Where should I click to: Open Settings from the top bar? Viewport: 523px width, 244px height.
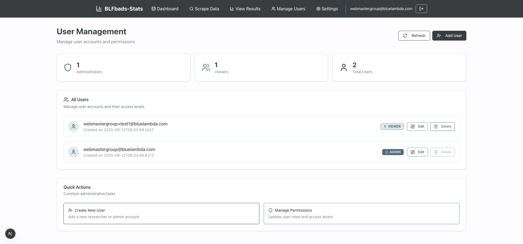327,9
